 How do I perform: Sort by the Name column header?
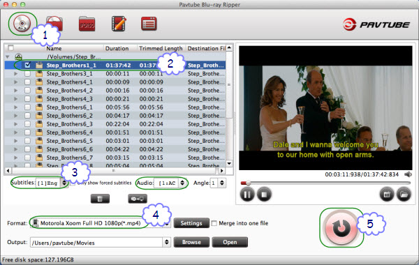(54, 48)
